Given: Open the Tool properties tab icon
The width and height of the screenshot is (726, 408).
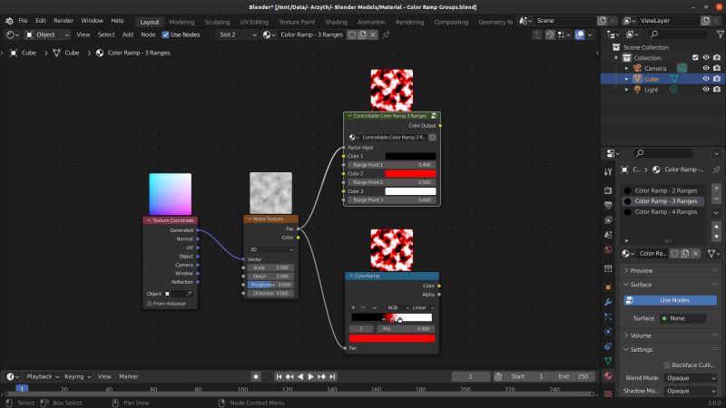Looking at the screenshot, I should pyautogui.click(x=608, y=172).
